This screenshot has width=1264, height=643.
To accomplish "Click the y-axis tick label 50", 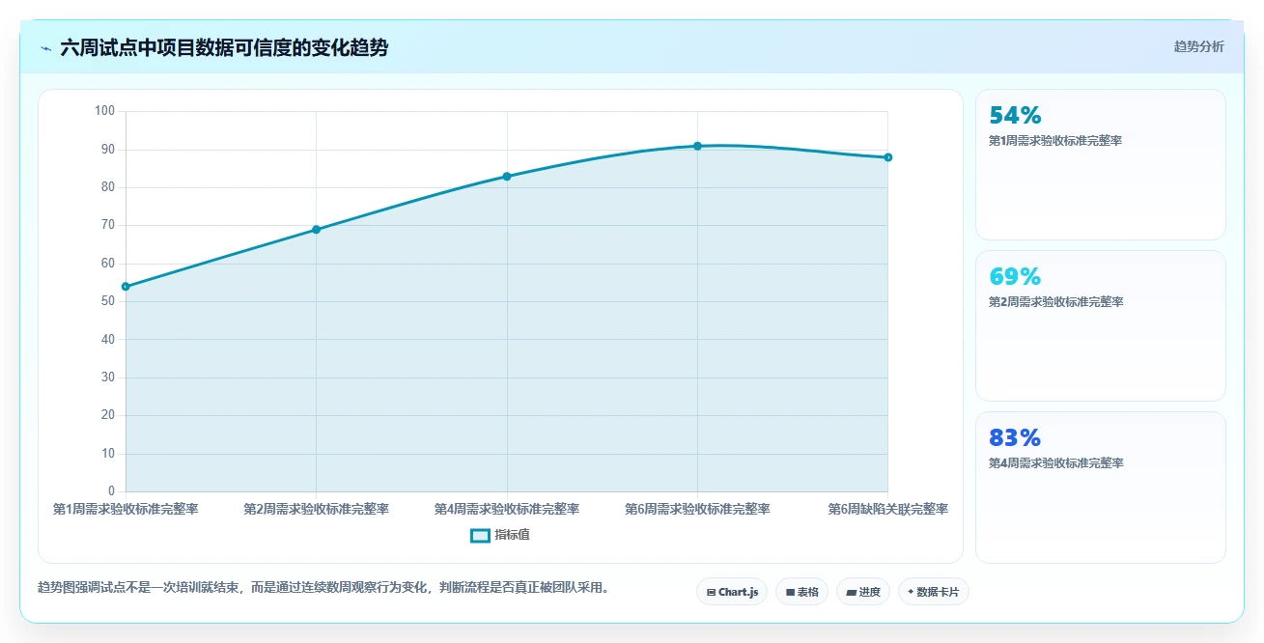I will pyautogui.click(x=108, y=301).
